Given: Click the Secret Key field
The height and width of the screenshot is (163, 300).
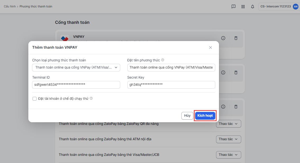Looking at the screenshot, I should 171,85.
